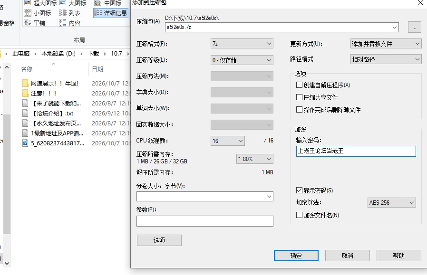Select folder name 网速展示！！牛逼!
This screenshot has height=275, width=427.
point(55,84)
